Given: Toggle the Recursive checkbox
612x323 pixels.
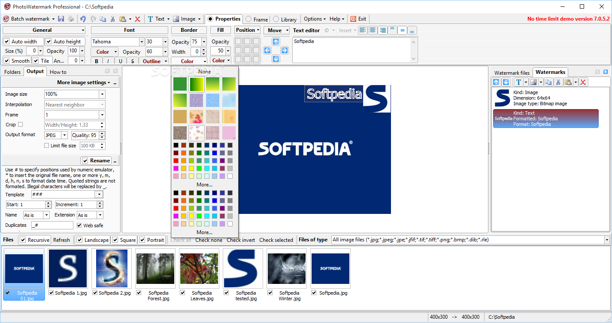Looking at the screenshot, I should click(x=23, y=240).
